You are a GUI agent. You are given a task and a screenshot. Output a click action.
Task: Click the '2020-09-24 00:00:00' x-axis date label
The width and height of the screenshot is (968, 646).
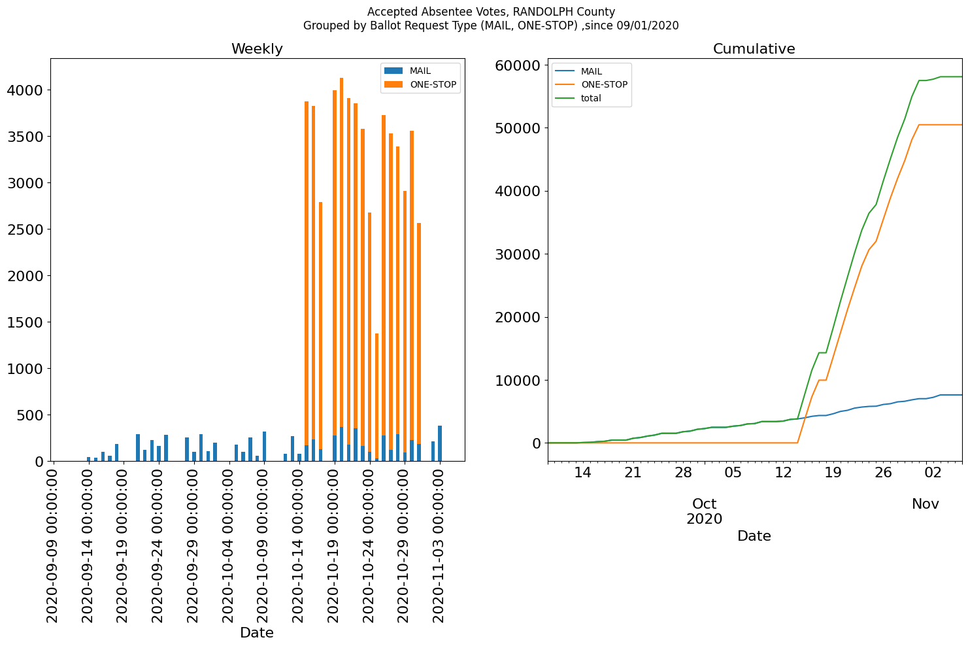tap(159, 545)
